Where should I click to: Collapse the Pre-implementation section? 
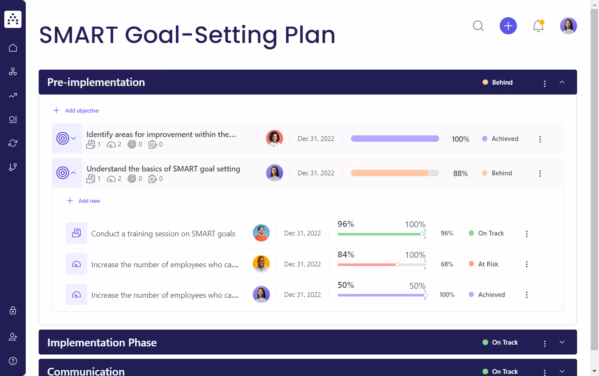pyautogui.click(x=562, y=82)
